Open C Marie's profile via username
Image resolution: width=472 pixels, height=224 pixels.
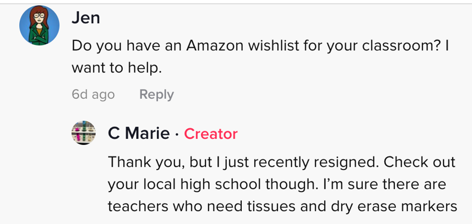pos(139,133)
